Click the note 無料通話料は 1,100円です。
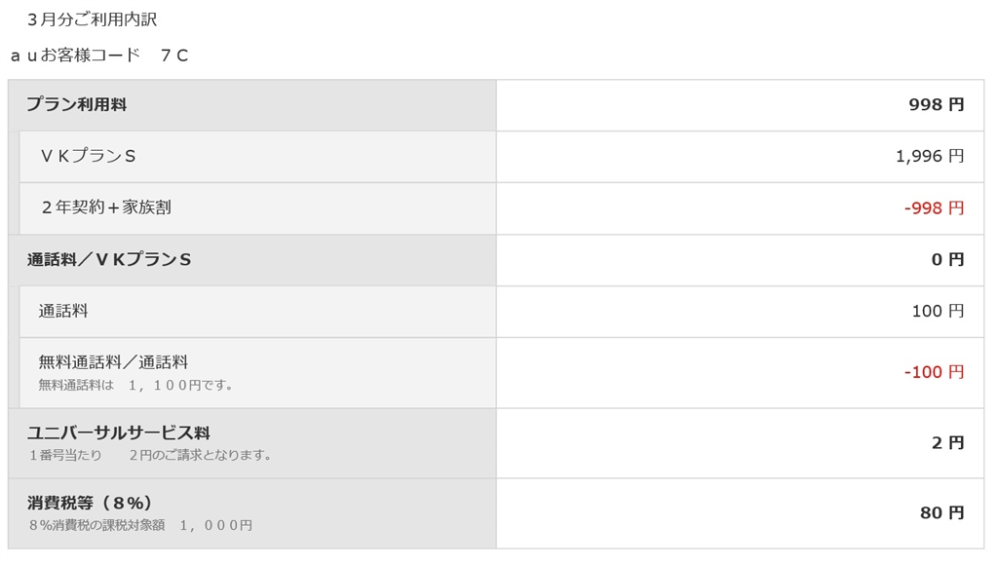998x564 pixels. pyautogui.click(x=136, y=385)
